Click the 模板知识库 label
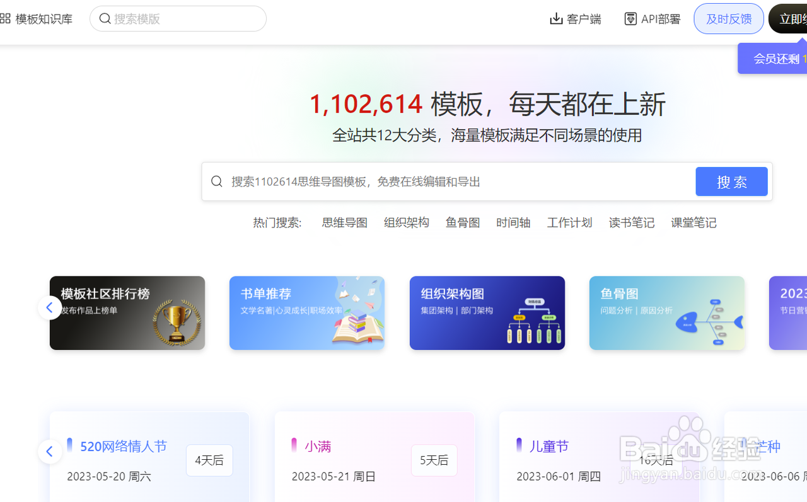 (44, 19)
